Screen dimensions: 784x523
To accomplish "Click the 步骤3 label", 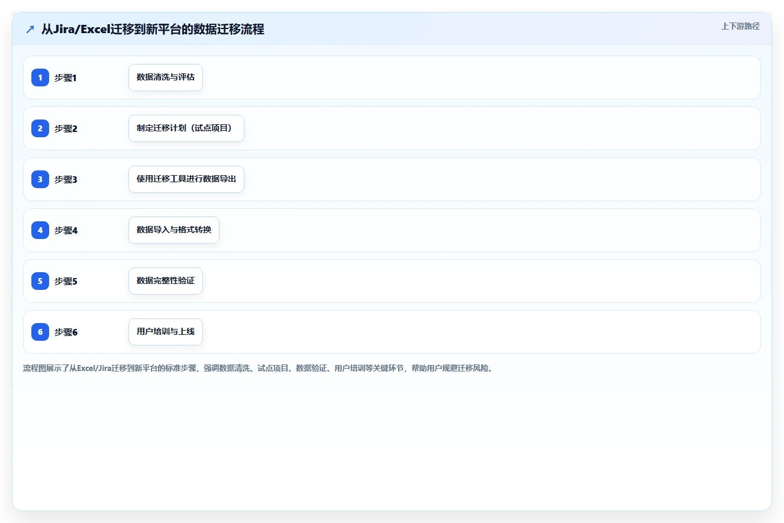I will pyautogui.click(x=66, y=179).
